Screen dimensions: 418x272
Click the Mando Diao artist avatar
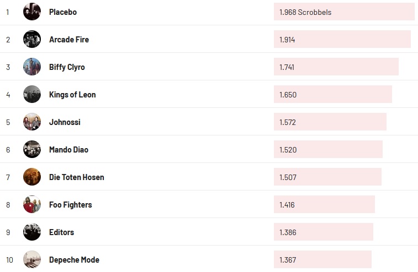pyautogui.click(x=32, y=149)
